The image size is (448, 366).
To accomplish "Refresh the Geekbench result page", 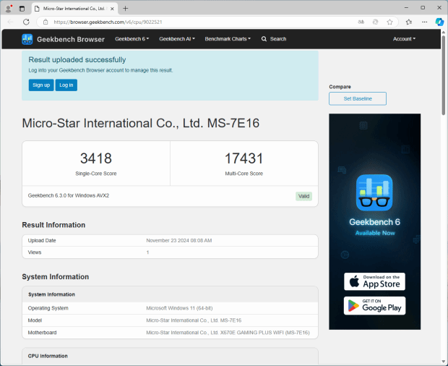I will pos(26,22).
